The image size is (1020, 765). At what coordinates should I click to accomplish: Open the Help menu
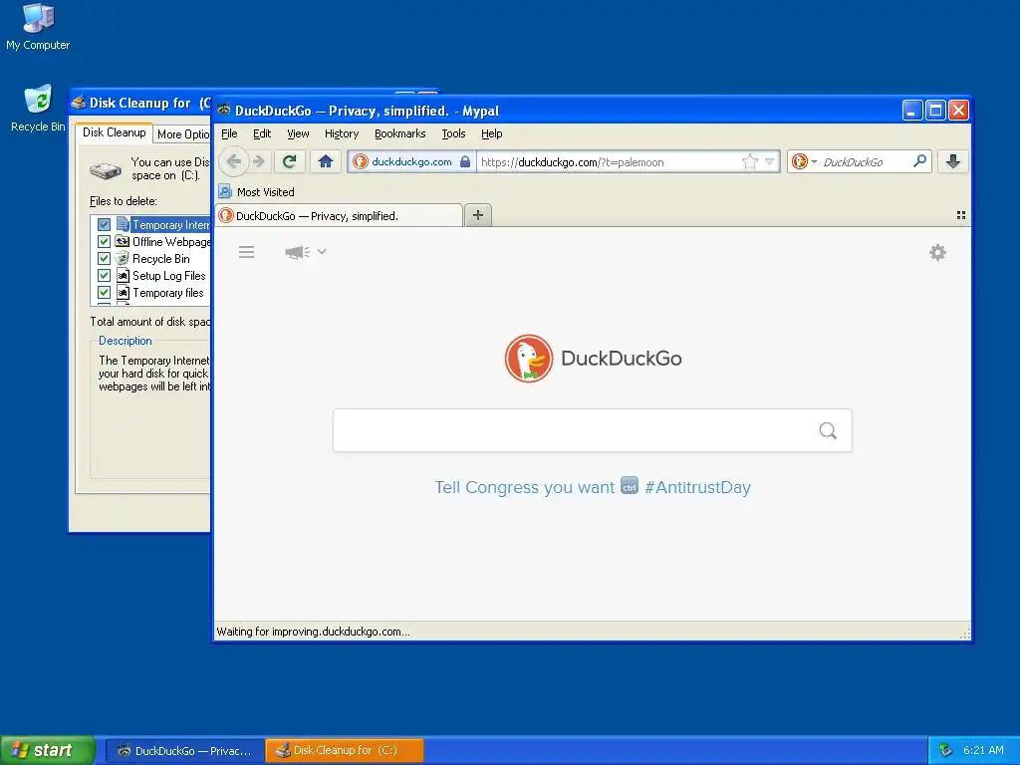[x=492, y=133]
